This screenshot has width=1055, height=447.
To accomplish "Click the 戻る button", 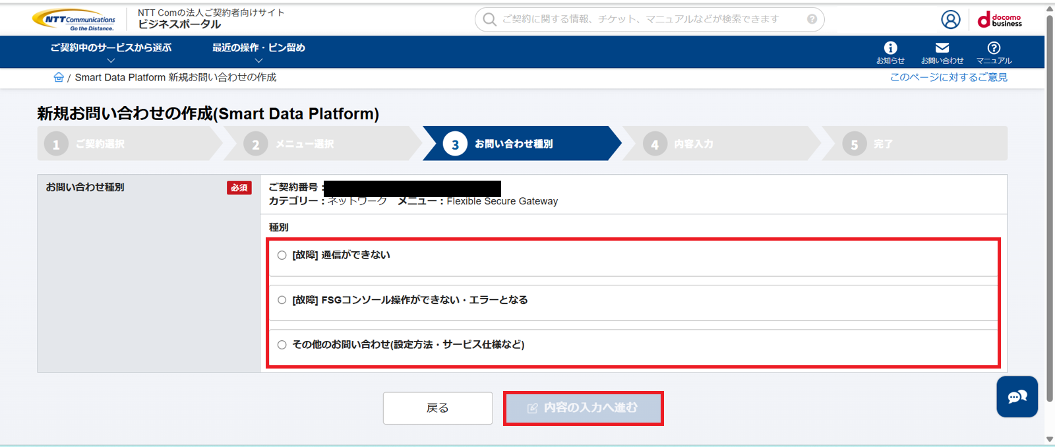I will [x=438, y=408].
